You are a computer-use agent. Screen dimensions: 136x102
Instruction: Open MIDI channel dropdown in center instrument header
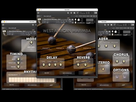point(48,23)
